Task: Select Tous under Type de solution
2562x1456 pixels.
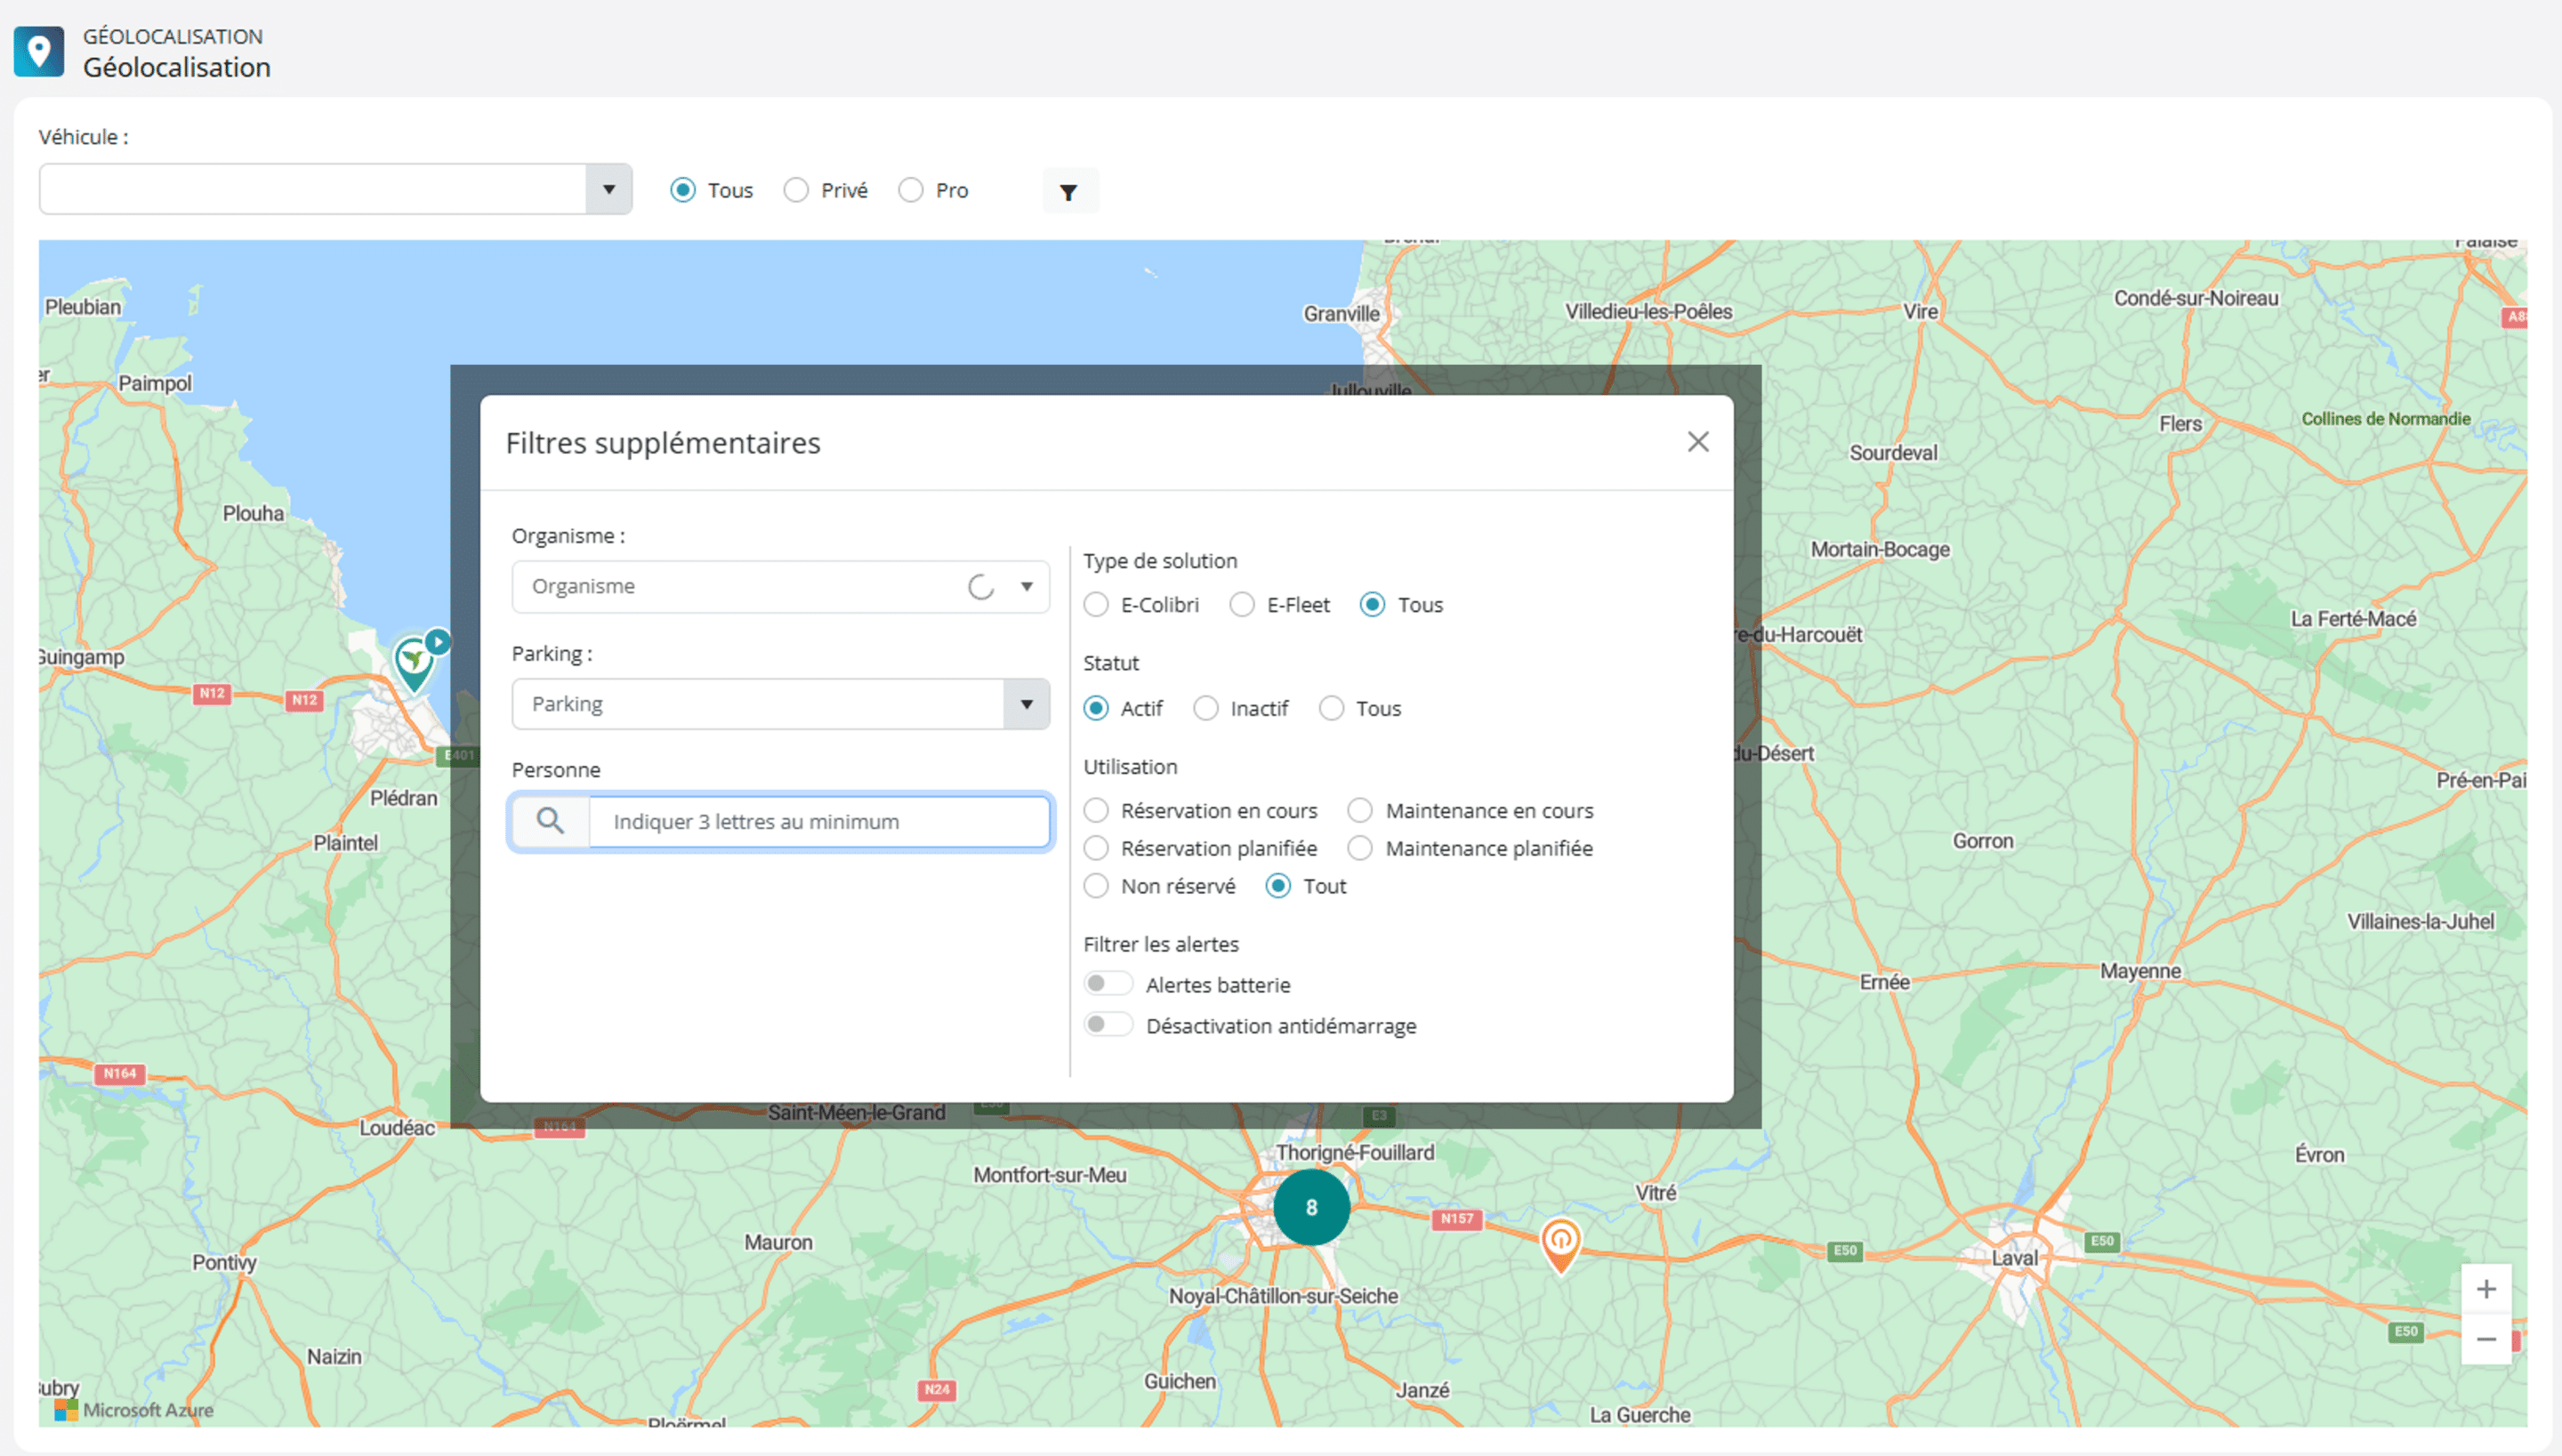Action: click(x=1372, y=605)
